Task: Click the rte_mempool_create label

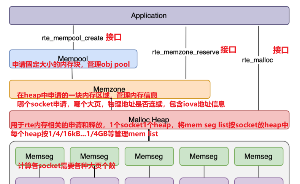Action: point(73,38)
